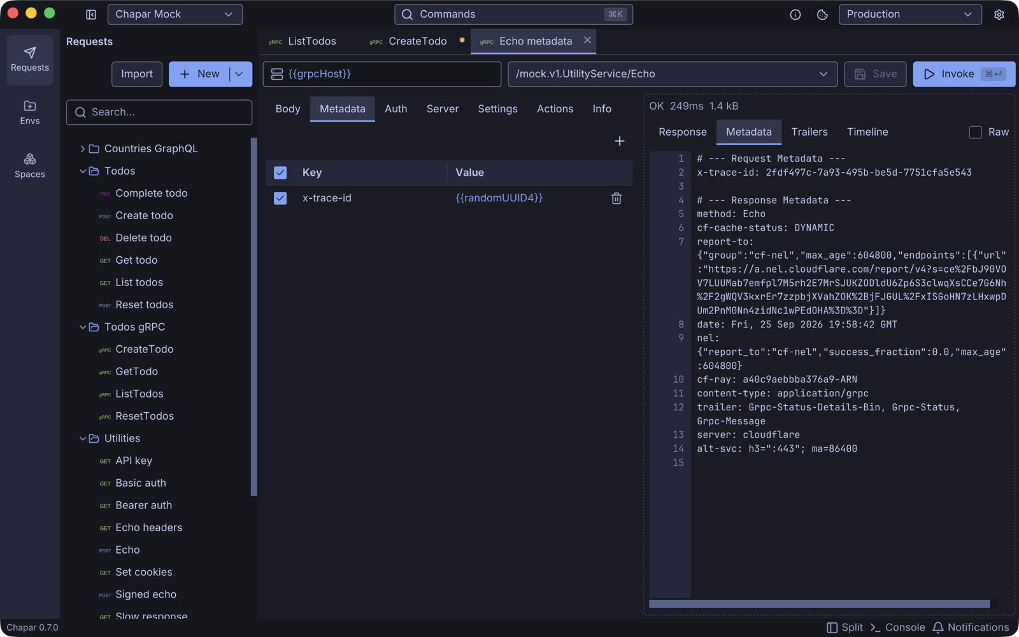Click the {{randomUUID4}} value cell
The image size is (1019, 637).
(x=499, y=198)
